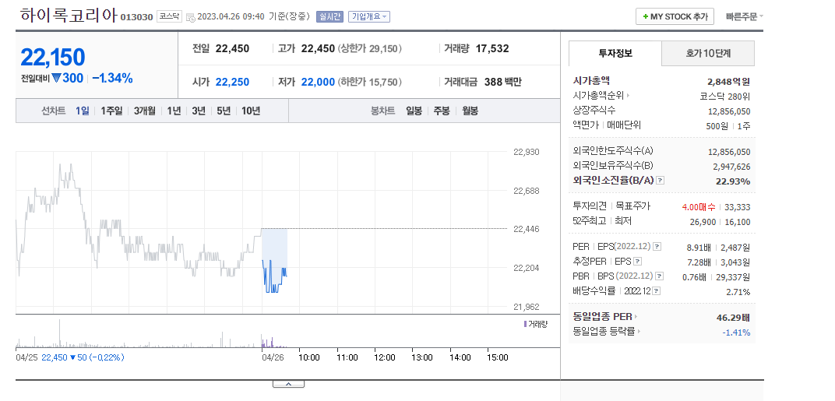Open help icon next to 외국인소진율(B/A)
The width and height of the screenshot is (835, 401).
pos(661,181)
